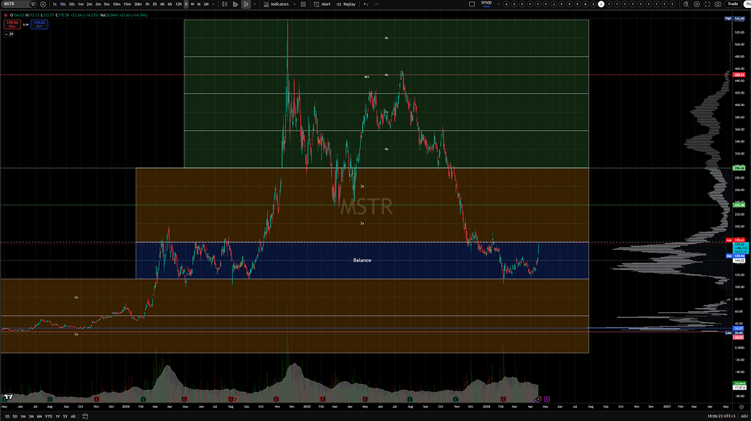Switch to the daily D timeframe
The height and width of the screenshot is (421, 751).
[x=186, y=4]
